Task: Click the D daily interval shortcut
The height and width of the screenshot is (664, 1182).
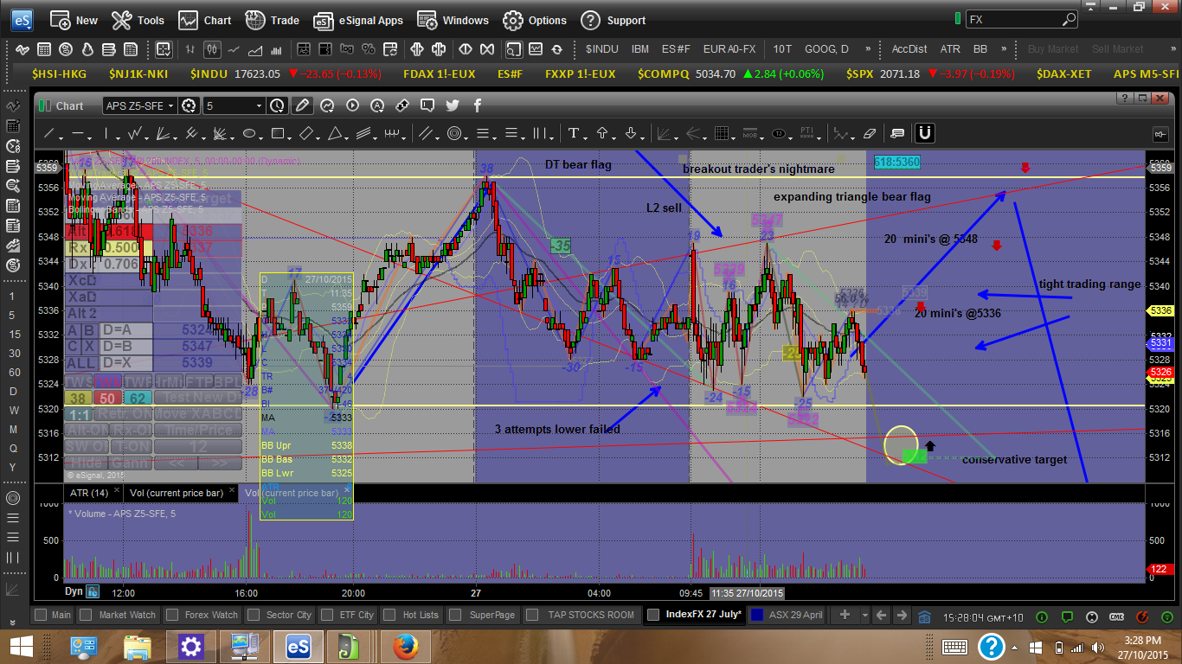Action: 13,391
